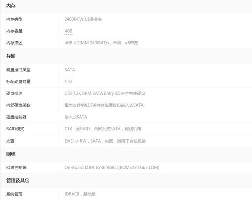Click the On-Board LOM 1GBE value
The image size is (252, 200).
tap(112, 168)
